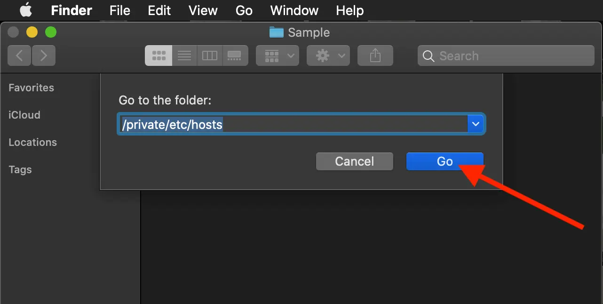
Task: Click inside the Search field
Action: 506,56
